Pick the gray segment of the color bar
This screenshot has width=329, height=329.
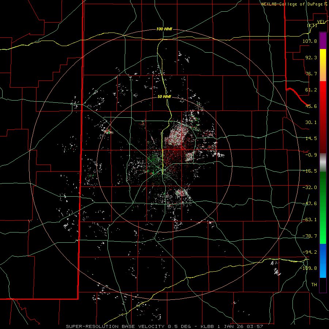323,163
